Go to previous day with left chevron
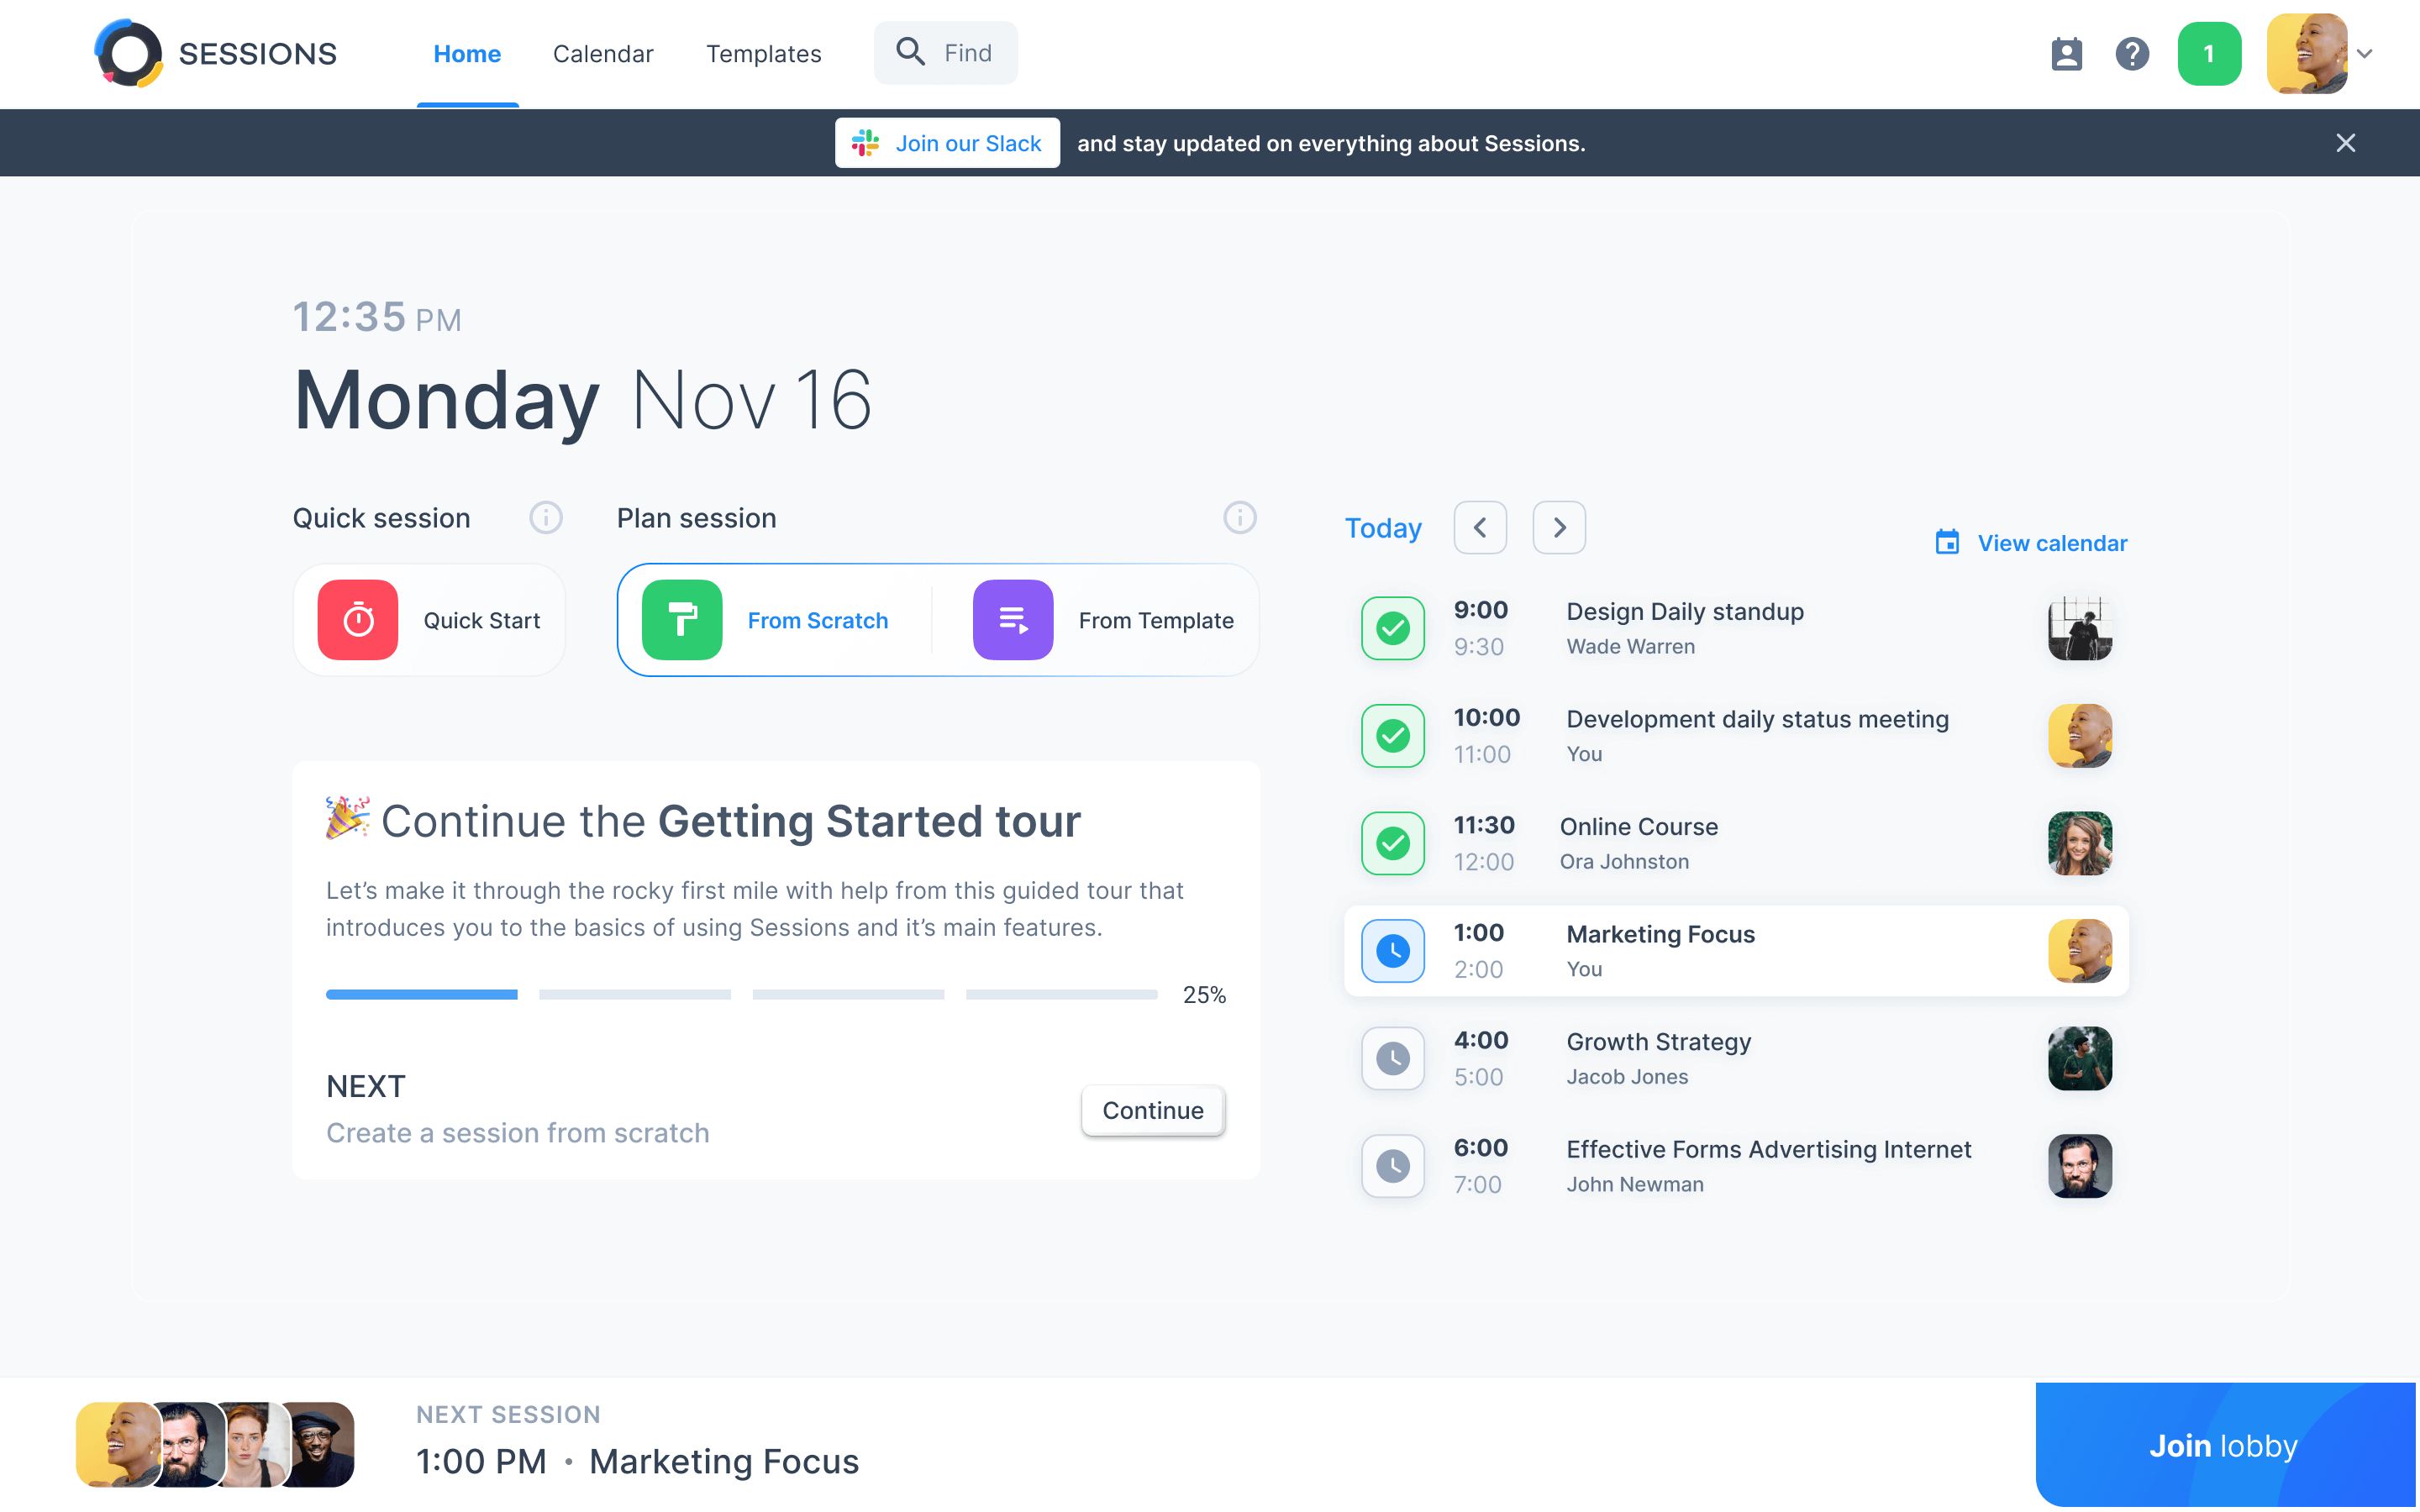Screen dimensions: 2420x1512 [1480, 528]
